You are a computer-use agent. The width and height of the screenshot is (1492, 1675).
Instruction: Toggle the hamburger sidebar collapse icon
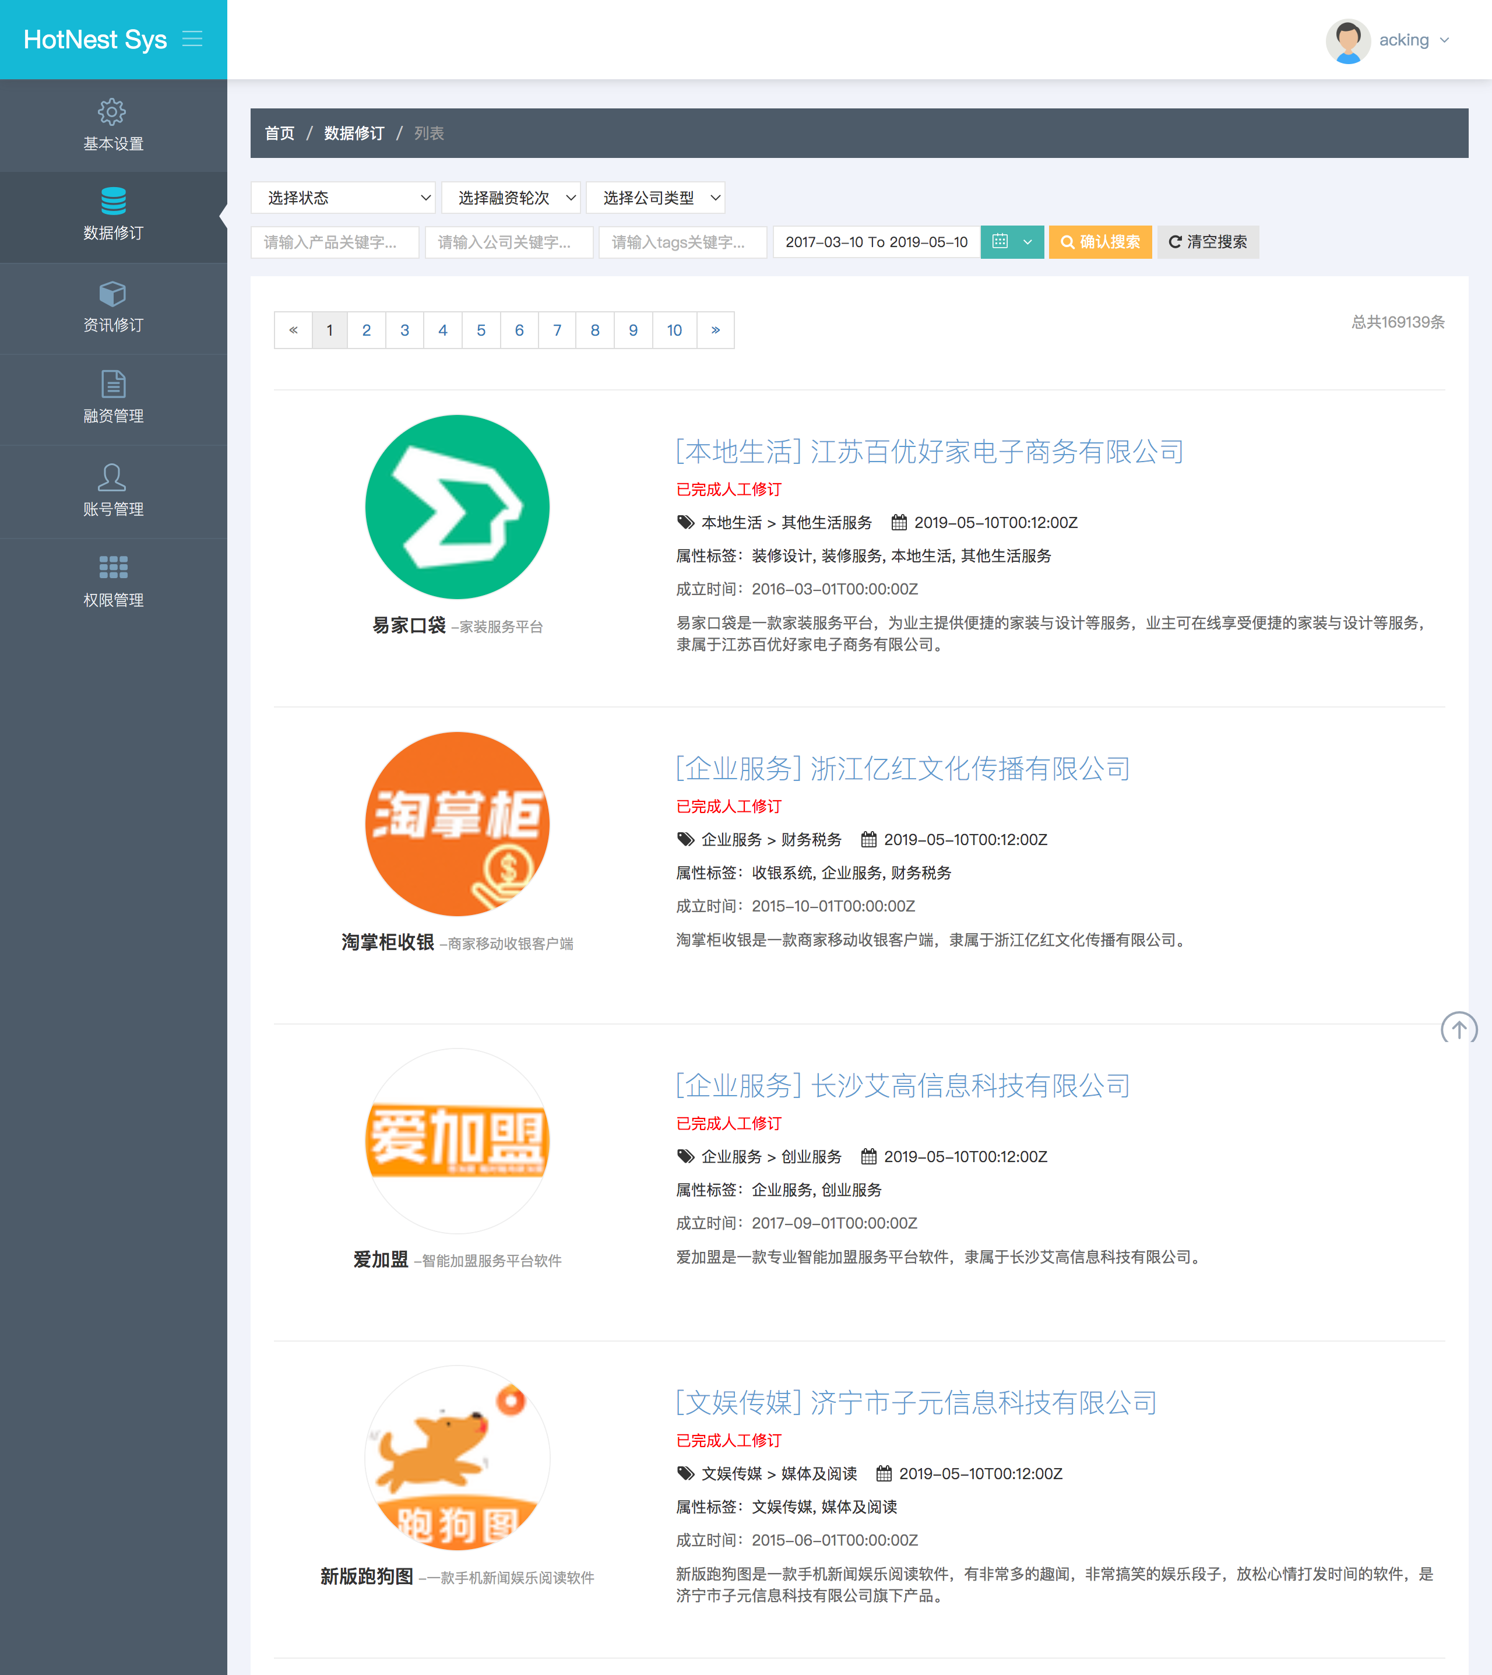tap(192, 38)
